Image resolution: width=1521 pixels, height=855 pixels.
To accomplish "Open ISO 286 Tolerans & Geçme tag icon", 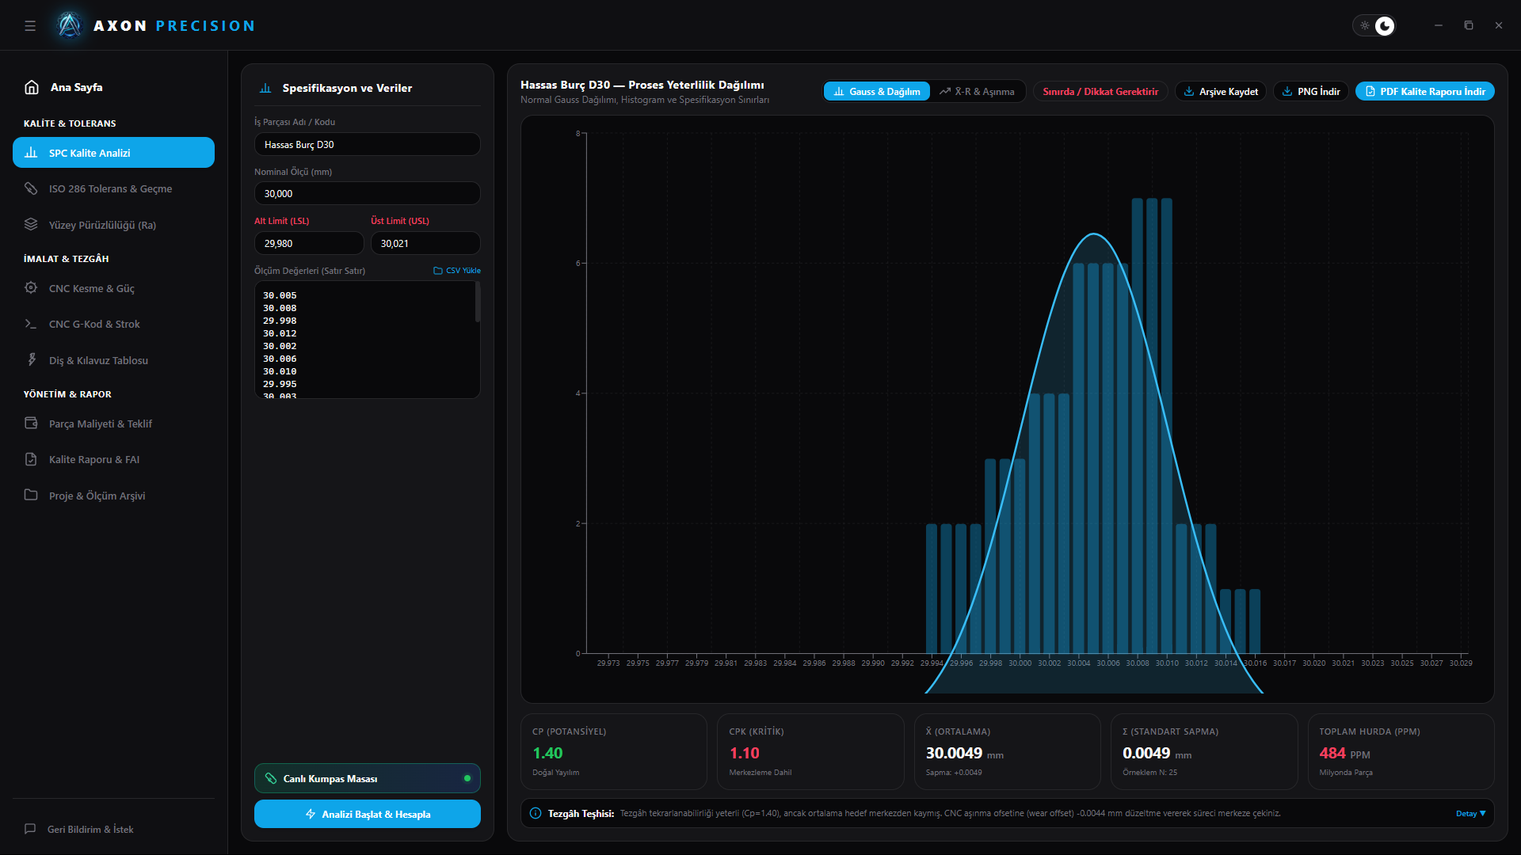I will point(31,188).
